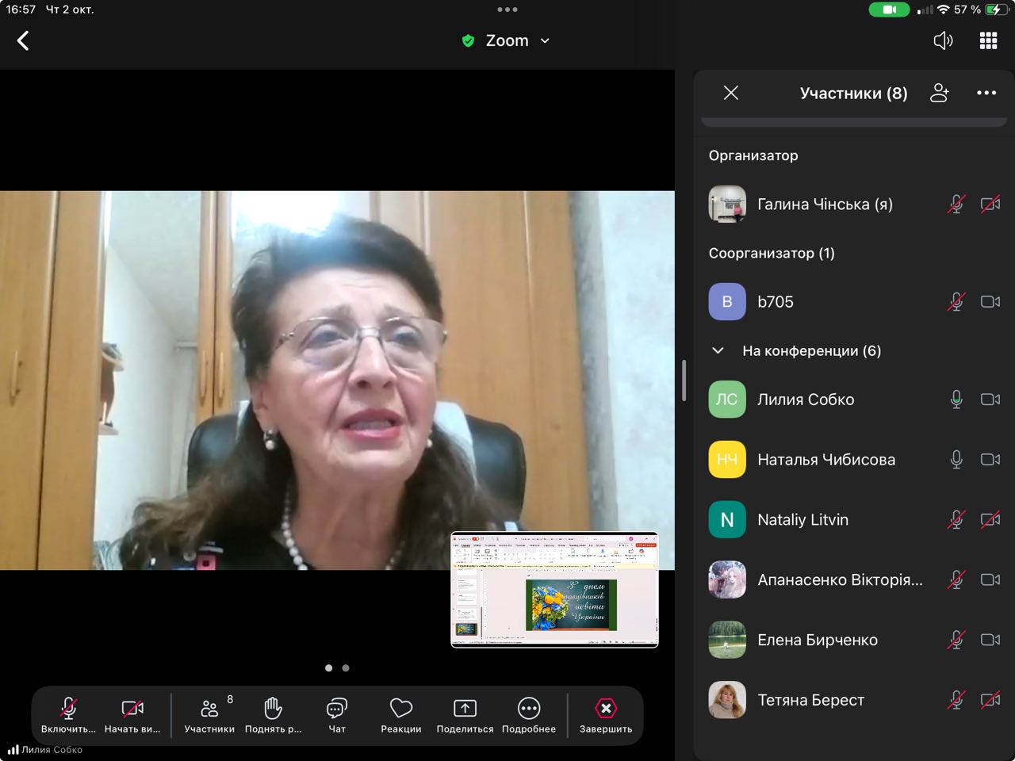The width and height of the screenshot is (1015, 761).
Task: Switch view using the grid layout icon
Action: (x=988, y=40)
